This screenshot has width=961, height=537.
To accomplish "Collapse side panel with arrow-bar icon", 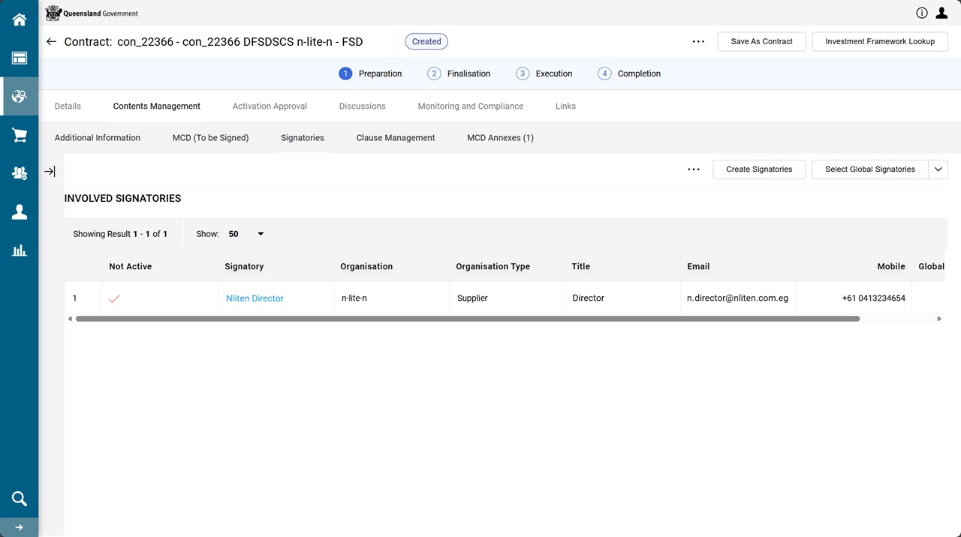I will (50, 172).
